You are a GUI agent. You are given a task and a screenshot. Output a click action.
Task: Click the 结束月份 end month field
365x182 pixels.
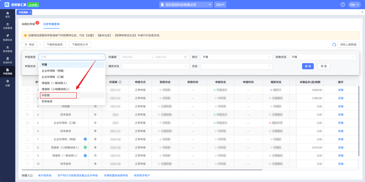[x=169, y=57]
